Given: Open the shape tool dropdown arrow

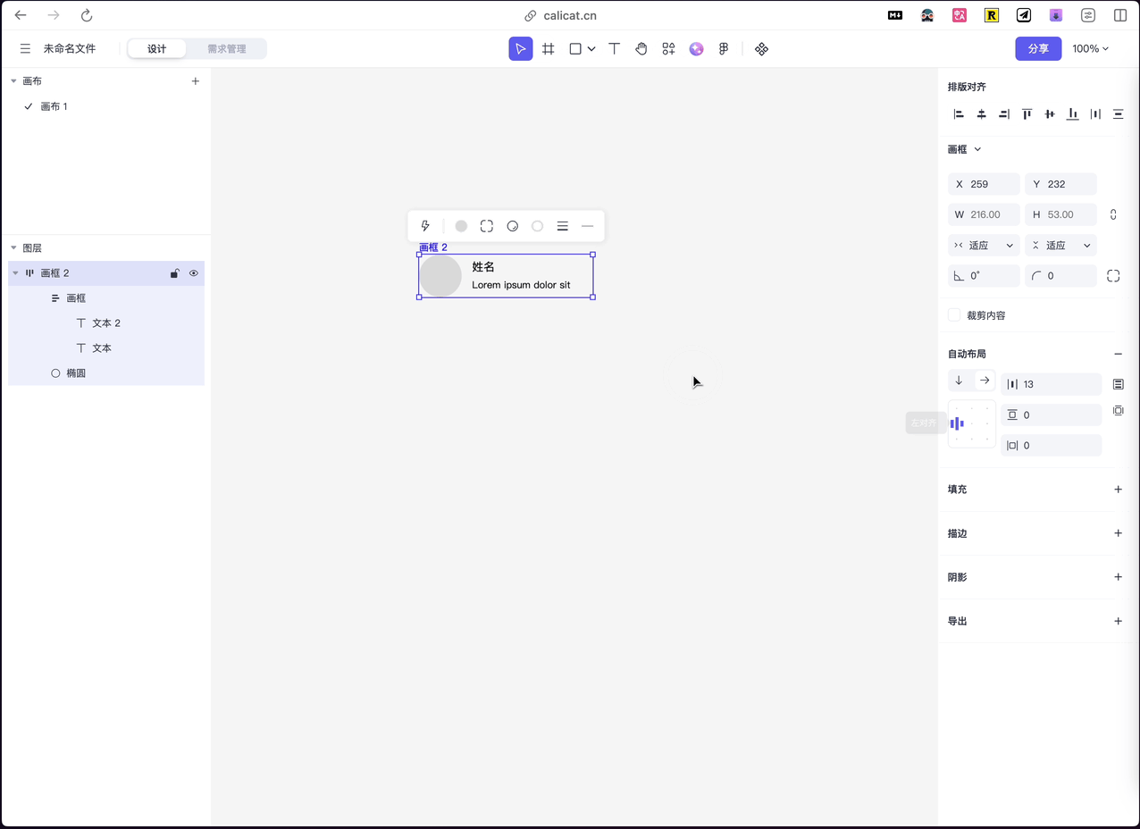Looking at the screenshot, I should 591,48.
